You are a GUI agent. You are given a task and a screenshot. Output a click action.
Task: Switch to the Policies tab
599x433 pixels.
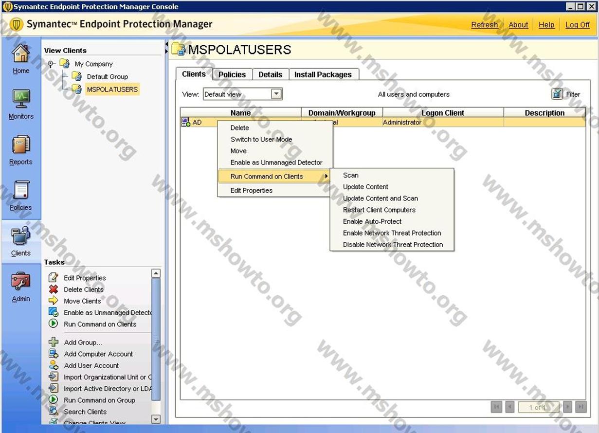coord(232,74)
